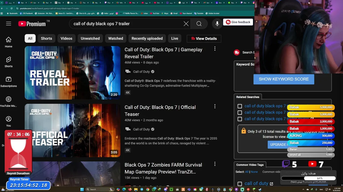Reload the page with the browser refresh icon

(x=11, y=8)
